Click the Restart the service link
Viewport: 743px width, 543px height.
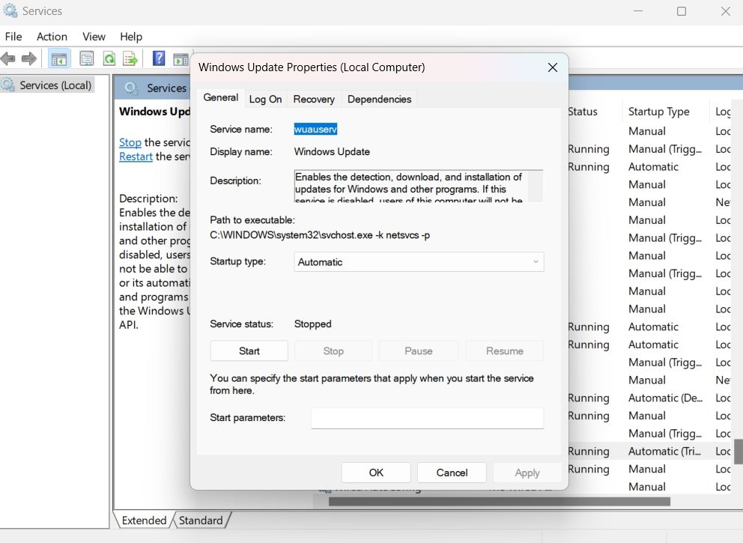point(136,157)
